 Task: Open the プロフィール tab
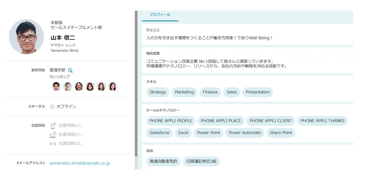click(160, 15)
